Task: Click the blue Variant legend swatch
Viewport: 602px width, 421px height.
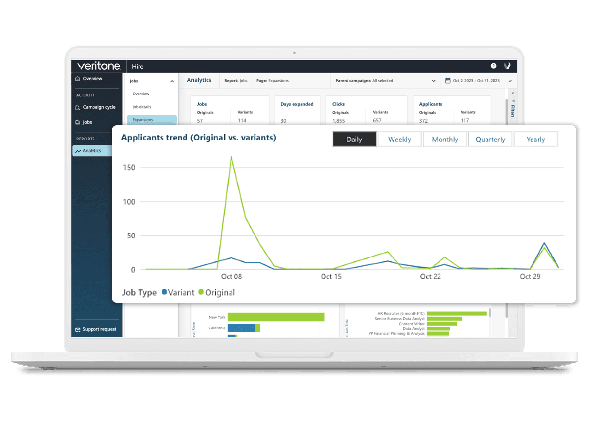Action: pos(164,292)
